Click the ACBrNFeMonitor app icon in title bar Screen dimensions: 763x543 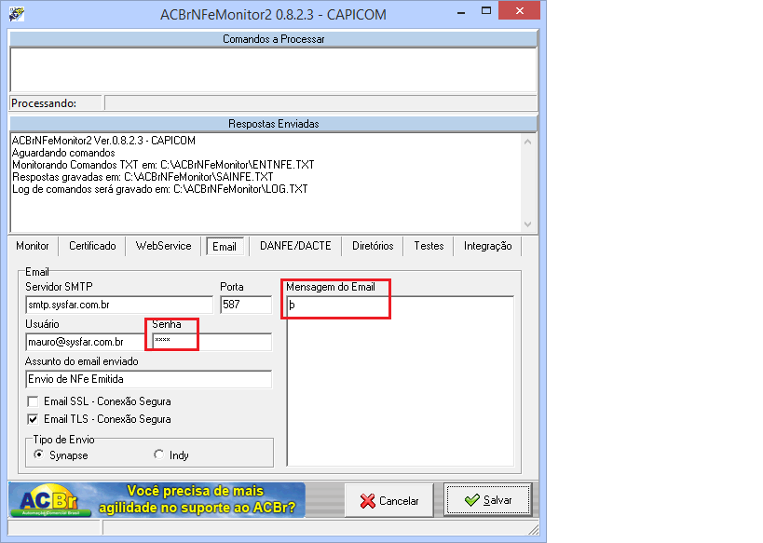click(17, 14)
